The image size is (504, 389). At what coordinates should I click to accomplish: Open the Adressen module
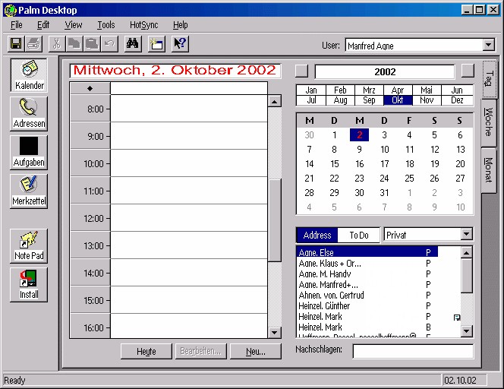[30, 114]
